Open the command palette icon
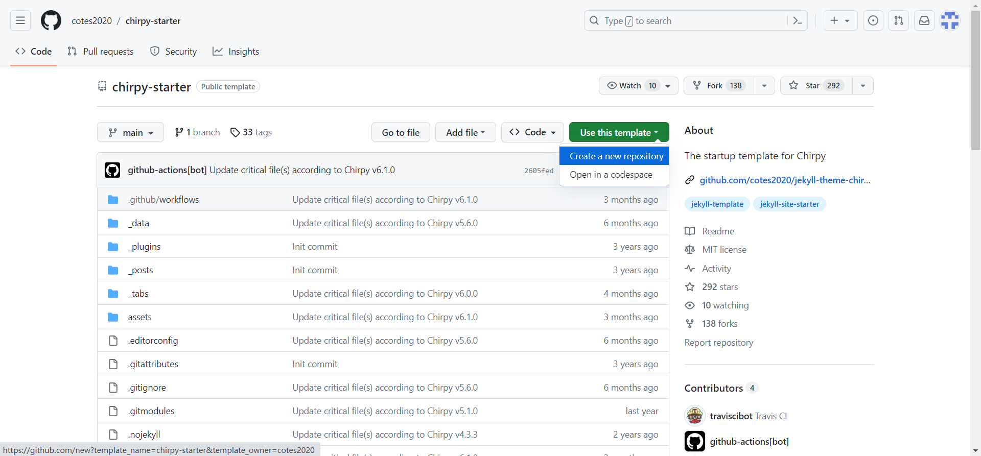This screenshot has height=456, width=981. coord(797,20)
